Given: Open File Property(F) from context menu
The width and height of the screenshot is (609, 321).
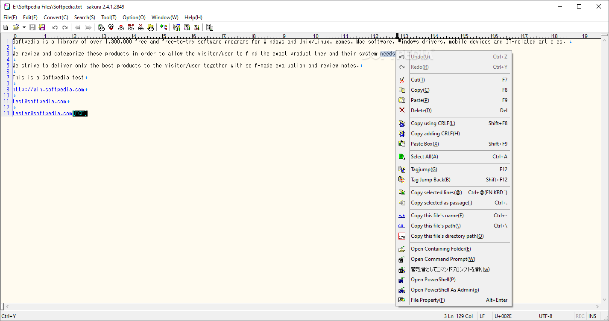Looking at the screenshot, I should click(x=454, y=300).
